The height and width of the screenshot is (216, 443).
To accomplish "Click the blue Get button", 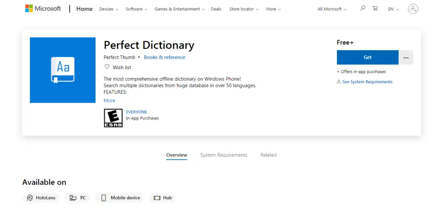I will (368, 57).
